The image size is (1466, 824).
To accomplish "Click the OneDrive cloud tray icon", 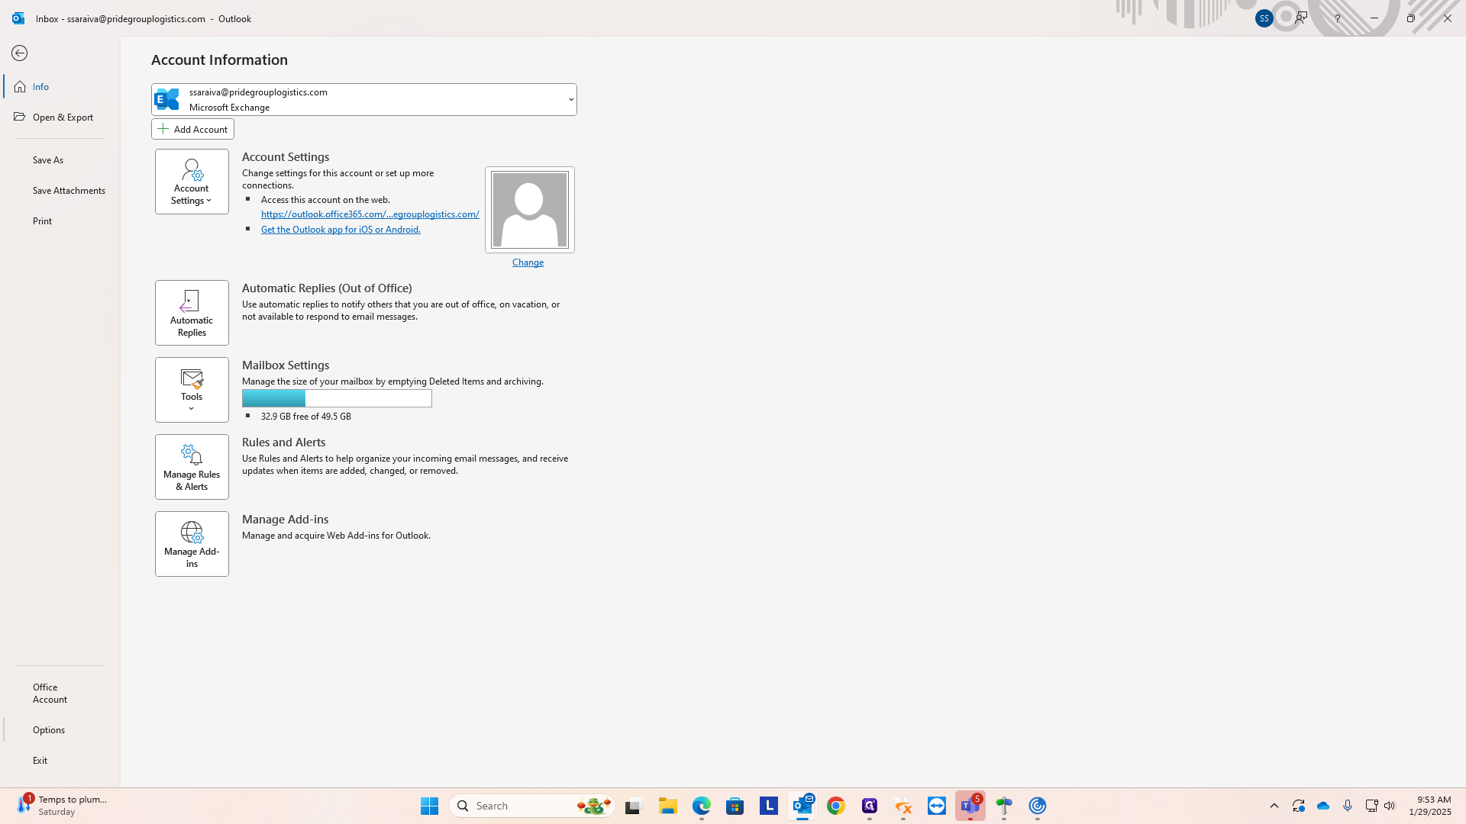I will point(1323,806).
